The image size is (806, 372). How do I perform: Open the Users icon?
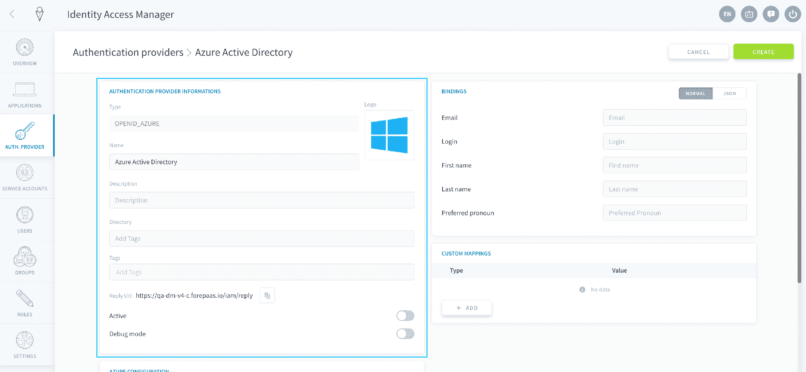(25, 215)
